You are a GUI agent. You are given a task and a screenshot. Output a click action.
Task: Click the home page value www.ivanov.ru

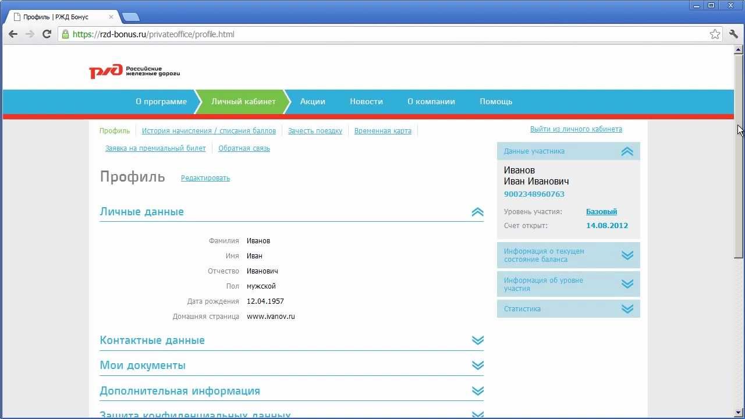coord(271,317)
